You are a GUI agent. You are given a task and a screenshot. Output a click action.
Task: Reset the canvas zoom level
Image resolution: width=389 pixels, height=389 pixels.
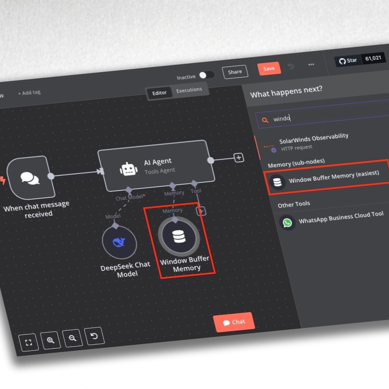pyautogui.click(x=94, y=336)
